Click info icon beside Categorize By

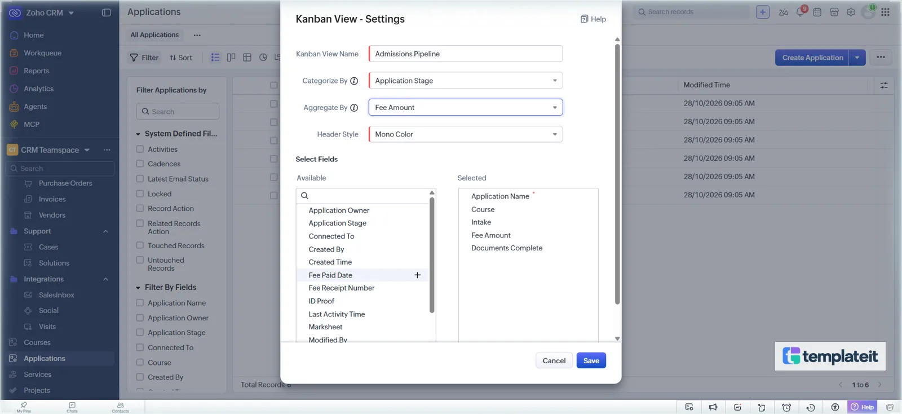354,81
